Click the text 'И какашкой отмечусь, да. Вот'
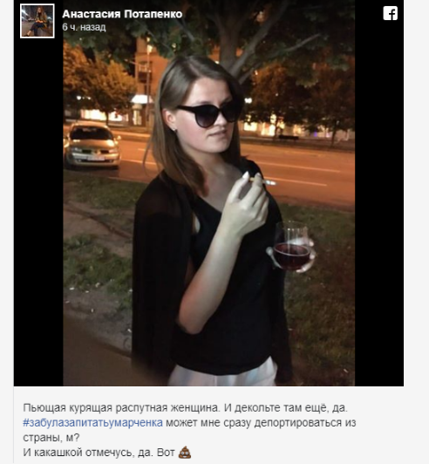Screen dimensions: 429x464 pos(99,453)
